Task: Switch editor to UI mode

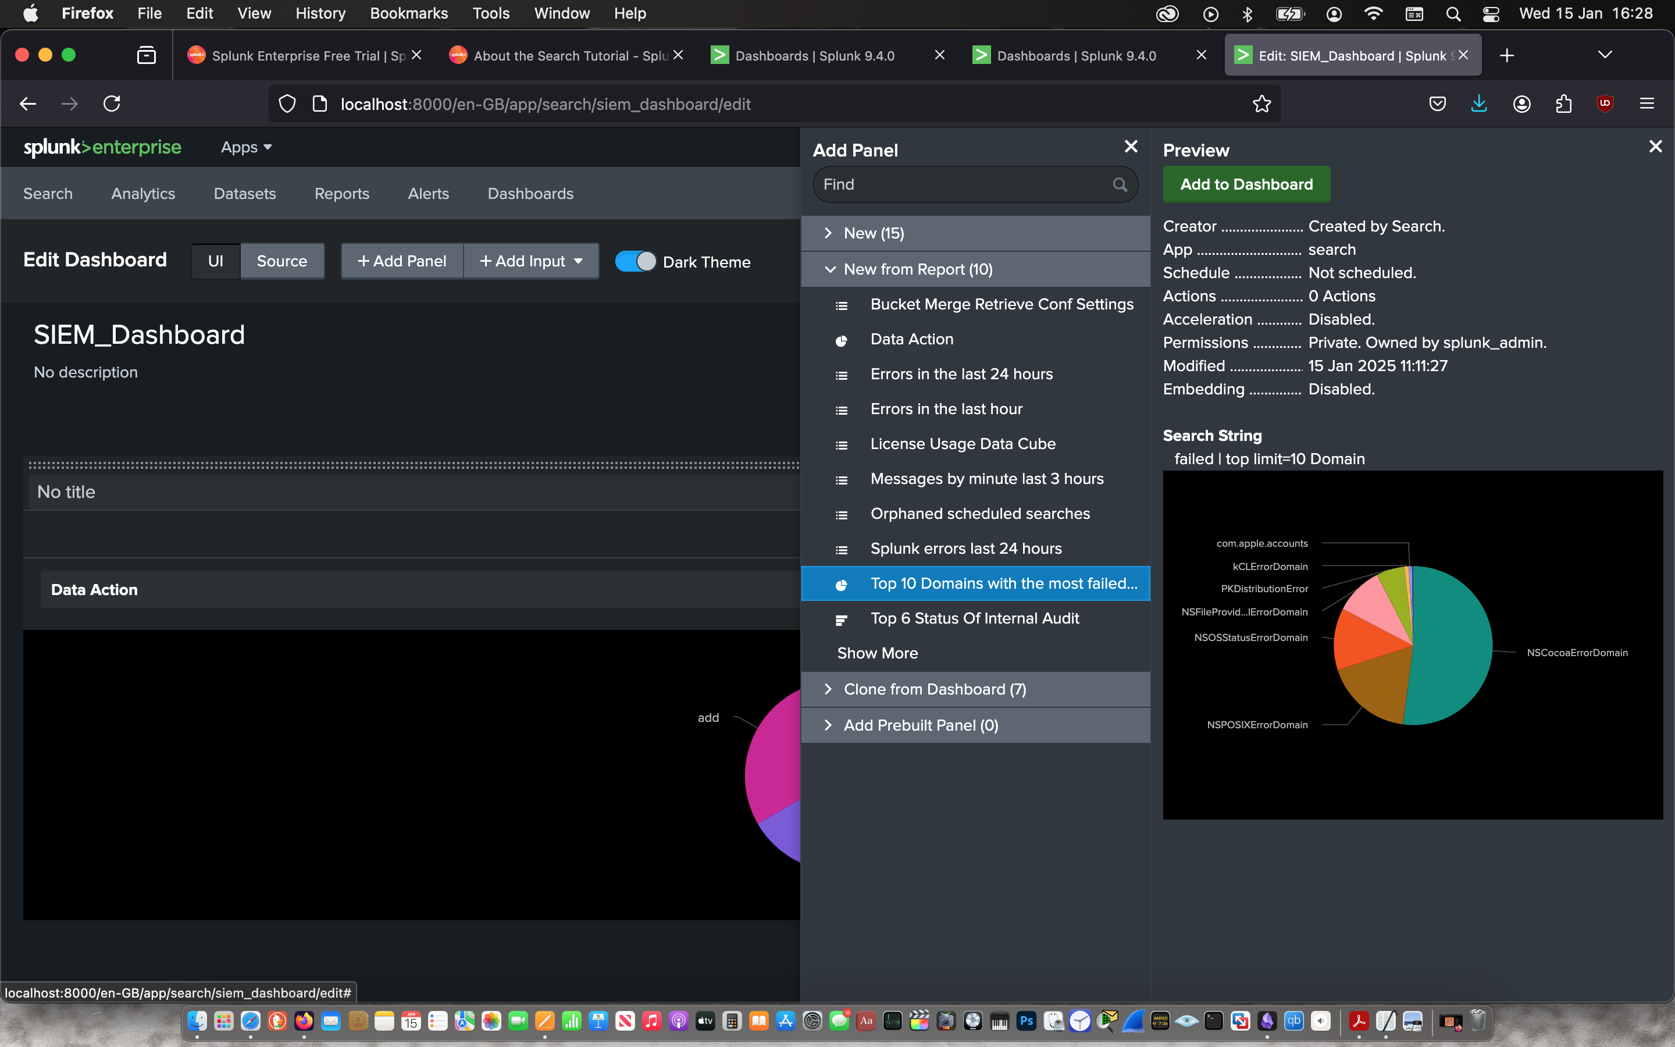Action: click(215, 261)
